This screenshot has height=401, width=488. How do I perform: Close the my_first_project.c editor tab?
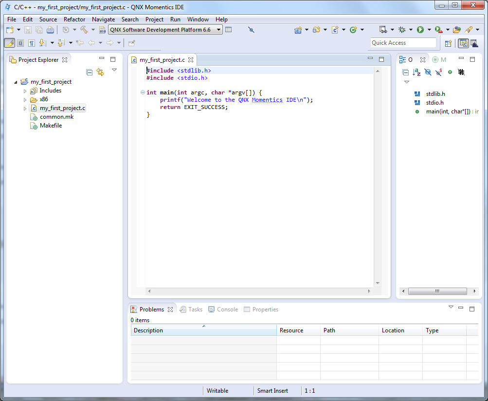(x=191, y=60)
